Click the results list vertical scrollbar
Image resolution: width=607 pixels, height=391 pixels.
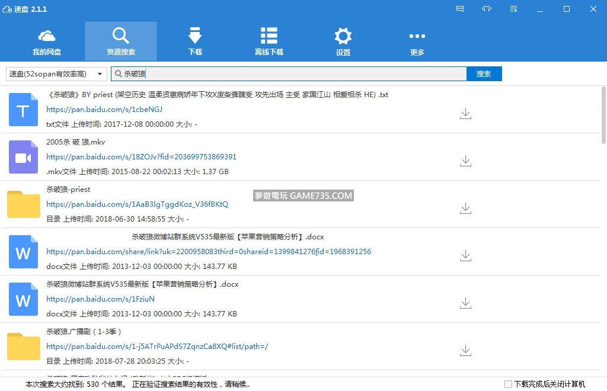click(603, 116)
